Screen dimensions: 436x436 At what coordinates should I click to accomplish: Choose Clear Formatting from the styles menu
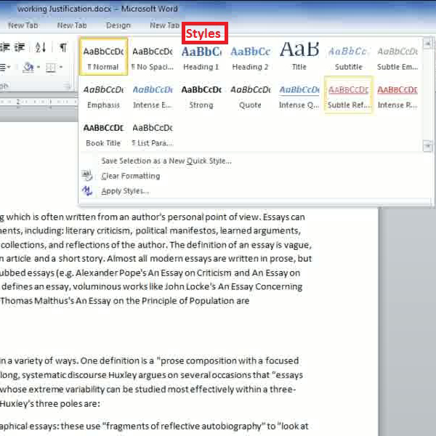pos(131,176)
